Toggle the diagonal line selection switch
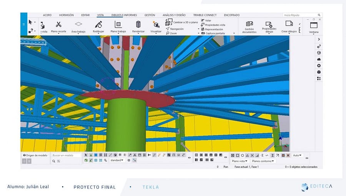This screenshot has height=196, width=346. pos(110,155)
